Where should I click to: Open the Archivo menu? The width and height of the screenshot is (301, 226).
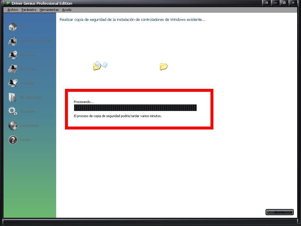pyautogui.click(x=13, y=10)
